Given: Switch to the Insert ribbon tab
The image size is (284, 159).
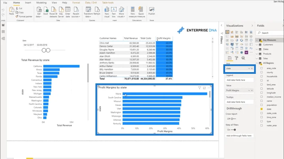Looking at the screenshot, I should click(28, 3).
